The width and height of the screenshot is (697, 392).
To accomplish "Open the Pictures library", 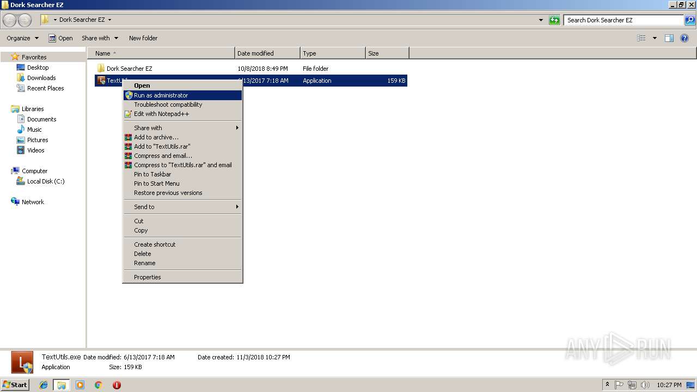I will [38, 140].
